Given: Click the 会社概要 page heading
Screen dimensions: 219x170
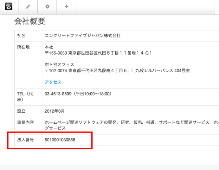Looking at the screenshot, I should click(x=30, y=21).
